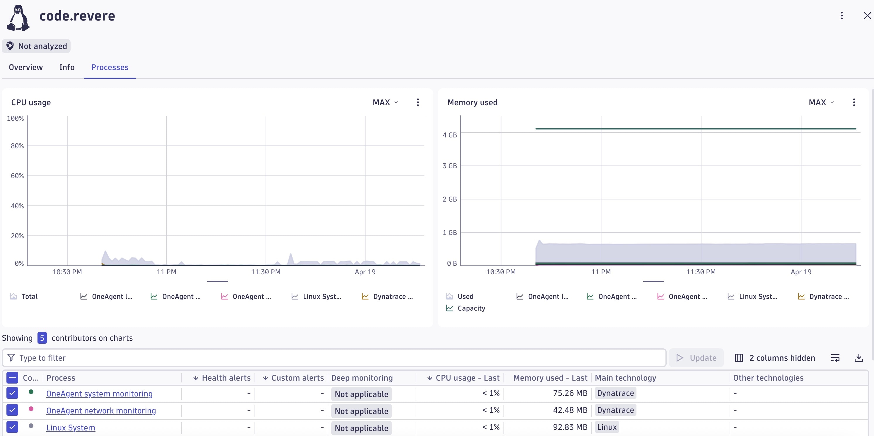Open the CPU usage chart options menu

click(418, 102)
